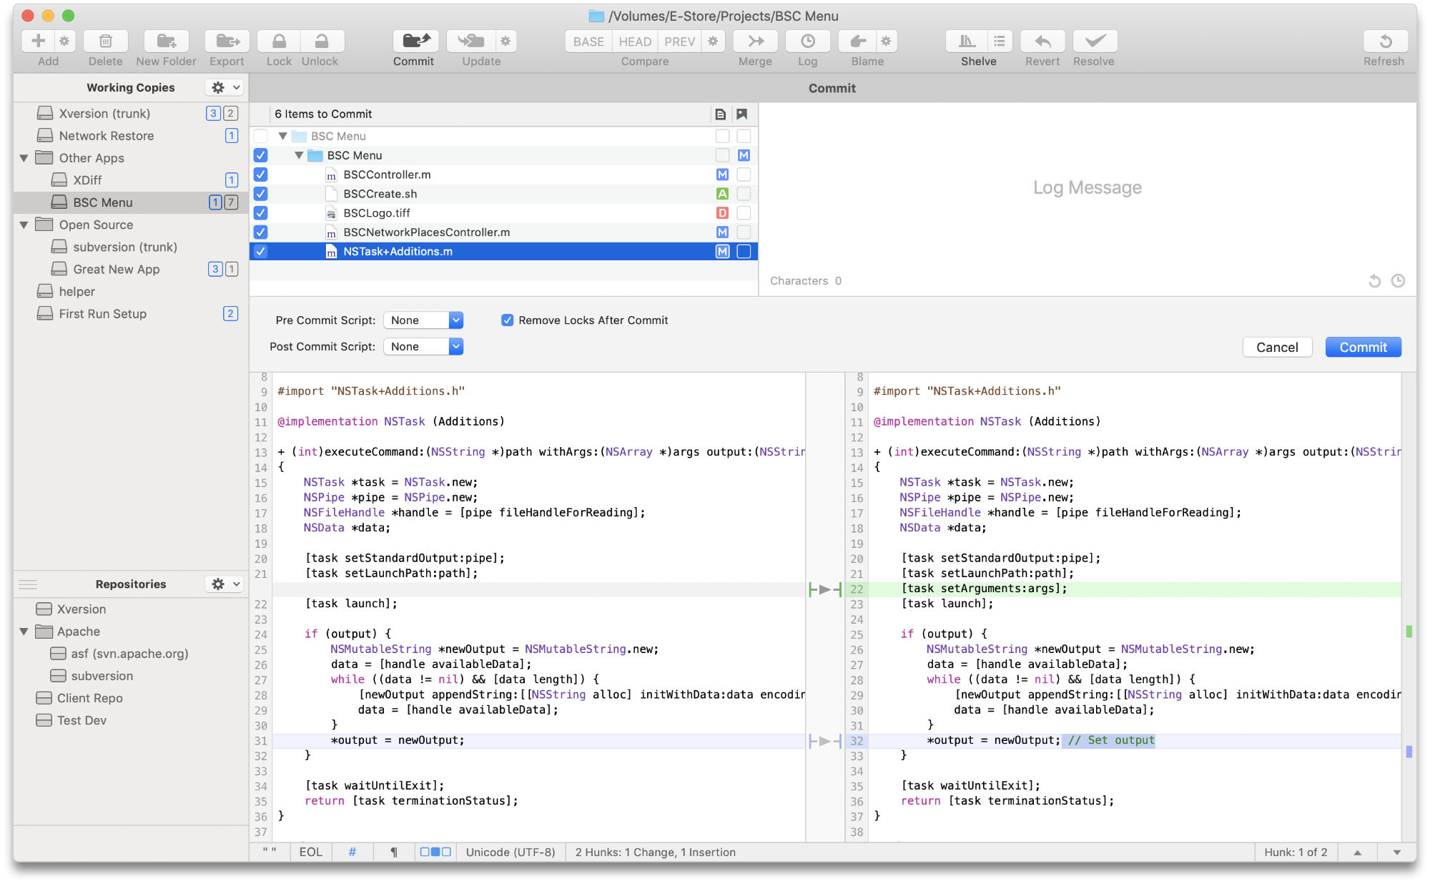Select the Client Repo repository
Viewport: 1430px width, 884px height.
131,698
